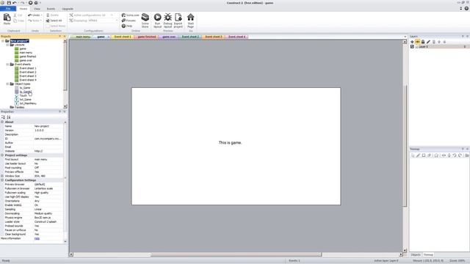The image size is (470, 264).
Task: Open the game finished layout tab
Action: tap(147, 37)
